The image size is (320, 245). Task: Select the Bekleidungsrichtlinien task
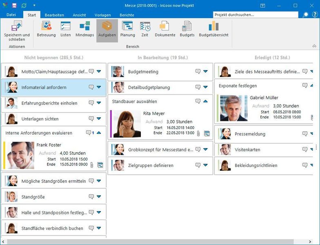[263, 165]
